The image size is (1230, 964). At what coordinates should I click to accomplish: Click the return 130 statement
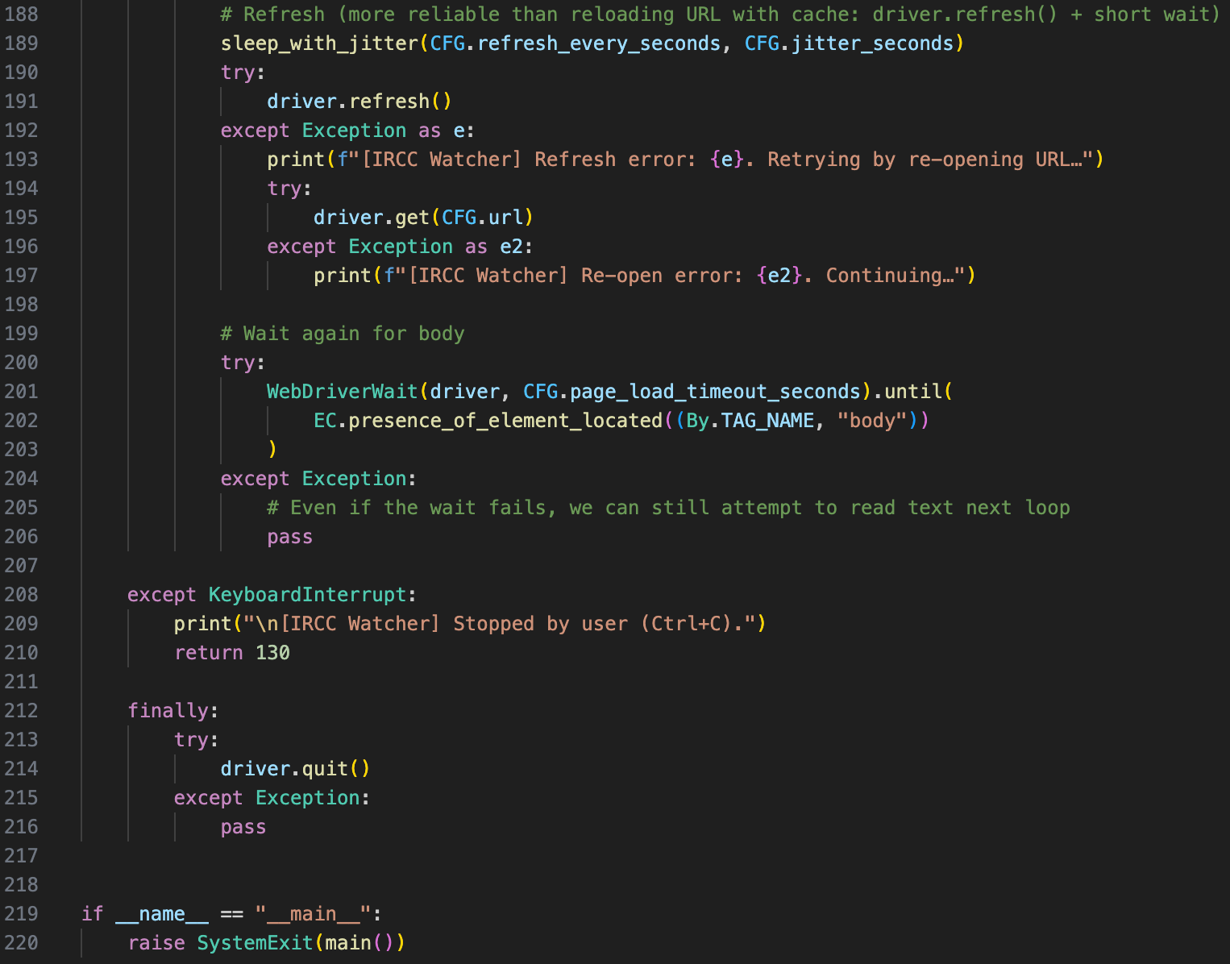[232, 653]
